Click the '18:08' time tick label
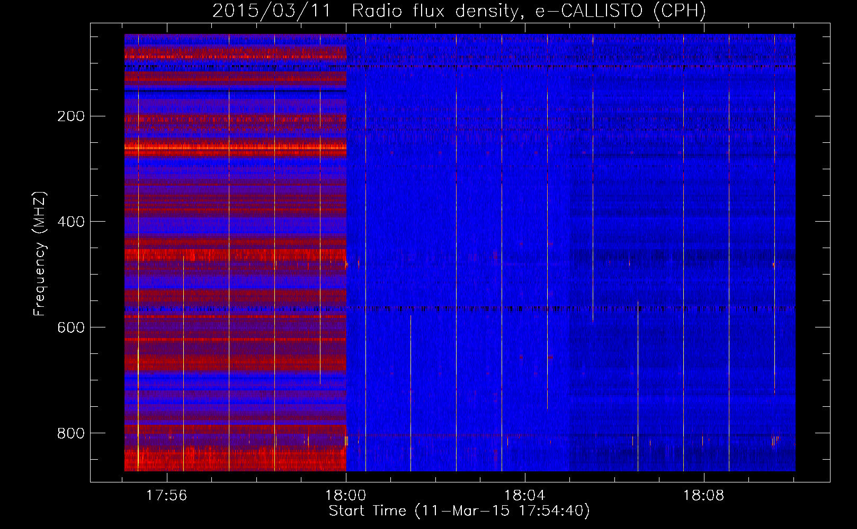Viewport: 857px width, 529px height. [703, 496]
